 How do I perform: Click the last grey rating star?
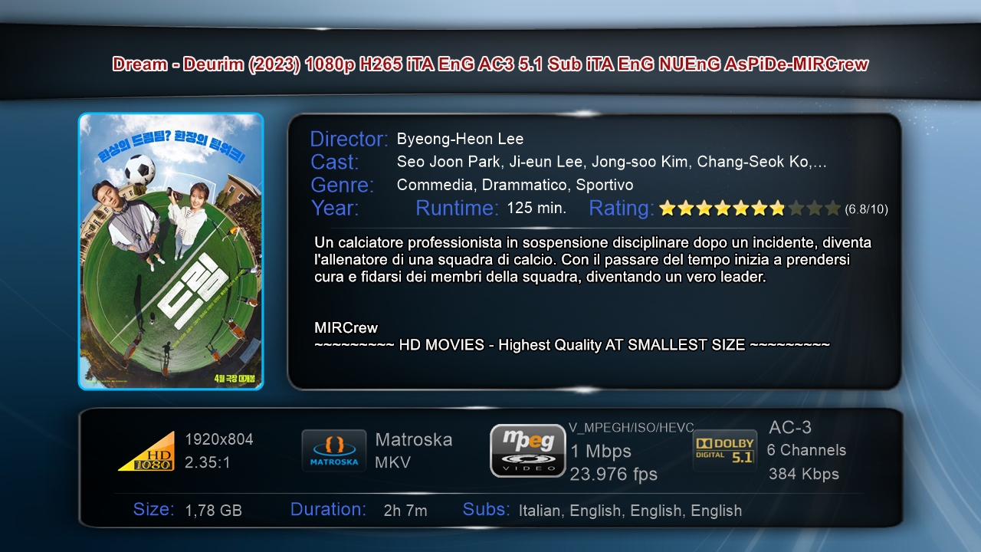click(x=833, y=208)
